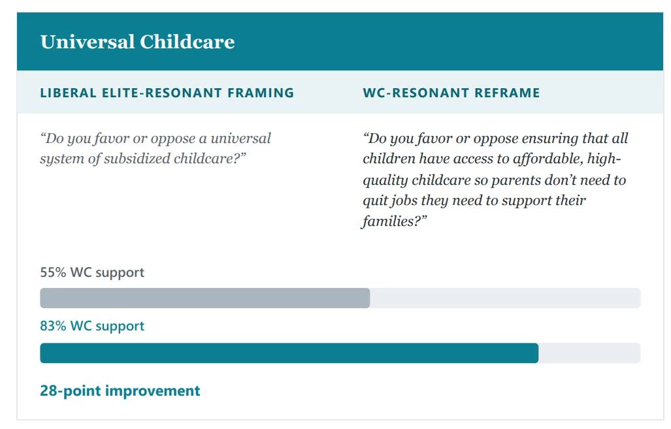The image size is (671, 429).
Task: Click the 55% WC support label
Action: pyautogui.click(x=92, y=272)
